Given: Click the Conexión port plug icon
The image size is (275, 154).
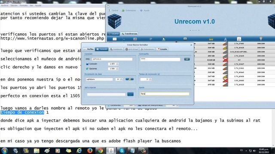Looking at the screenshot, I should point(87,64).
